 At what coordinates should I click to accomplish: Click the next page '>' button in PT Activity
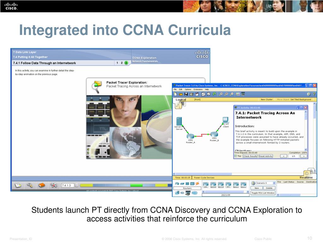point(304,156)
